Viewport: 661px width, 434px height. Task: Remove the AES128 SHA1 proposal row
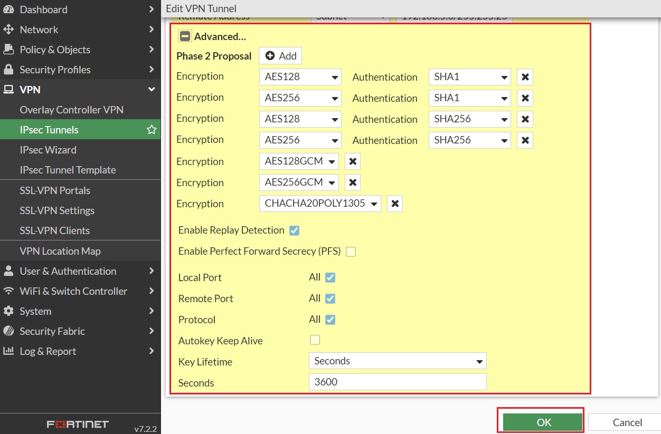525,77
